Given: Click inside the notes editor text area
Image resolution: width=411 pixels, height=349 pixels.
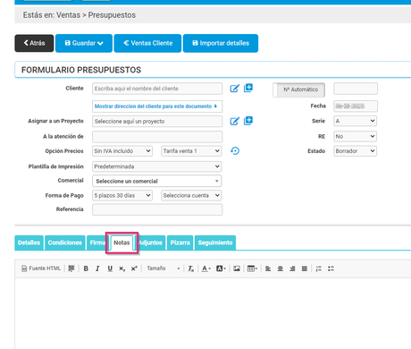Looking at the screenshot, I should pyautogui.click(x=213, y=313).
